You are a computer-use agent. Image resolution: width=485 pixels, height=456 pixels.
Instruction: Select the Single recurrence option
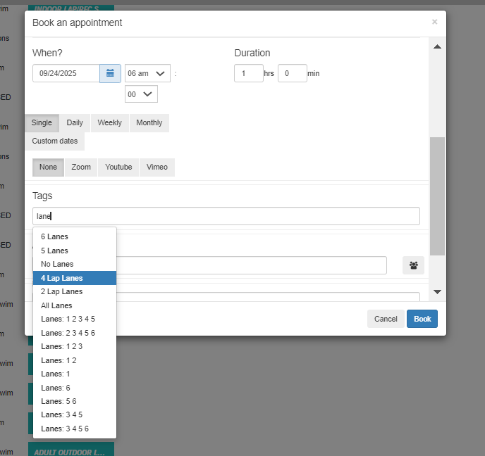click(x=42, y=123)
